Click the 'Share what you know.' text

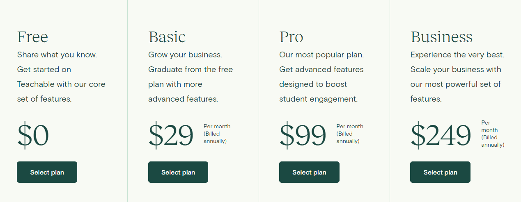(x=57, y=55)
